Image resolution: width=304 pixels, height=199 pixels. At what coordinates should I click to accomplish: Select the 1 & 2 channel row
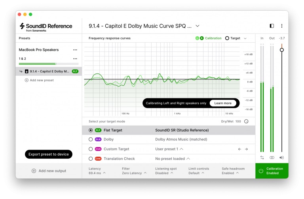(x=22, y=58)
